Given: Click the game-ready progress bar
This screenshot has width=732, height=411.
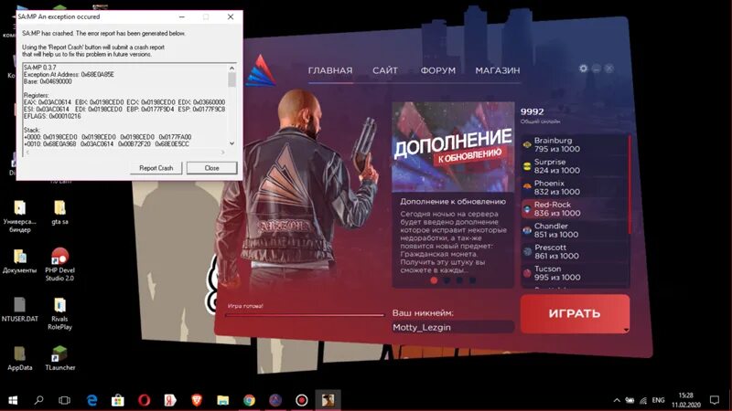Looking at the screenshot, I should pyautogui.click(x=305, y=315).
